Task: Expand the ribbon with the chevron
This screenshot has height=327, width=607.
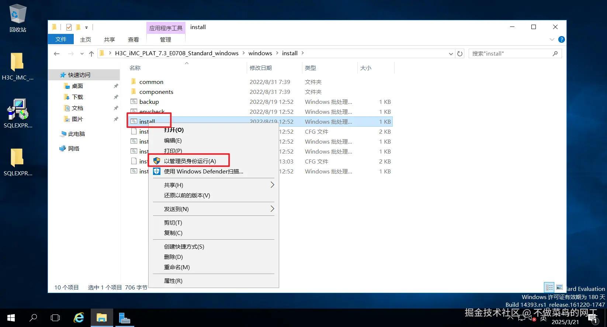Action: 552,39
